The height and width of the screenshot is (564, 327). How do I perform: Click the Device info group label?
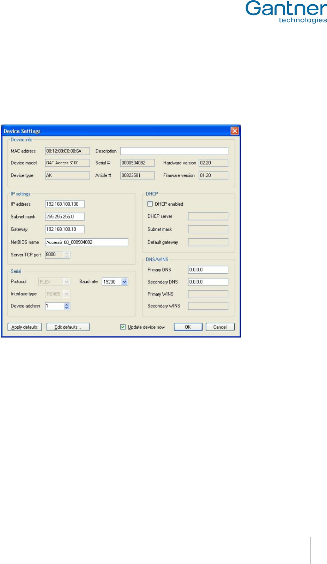point(22,140)
